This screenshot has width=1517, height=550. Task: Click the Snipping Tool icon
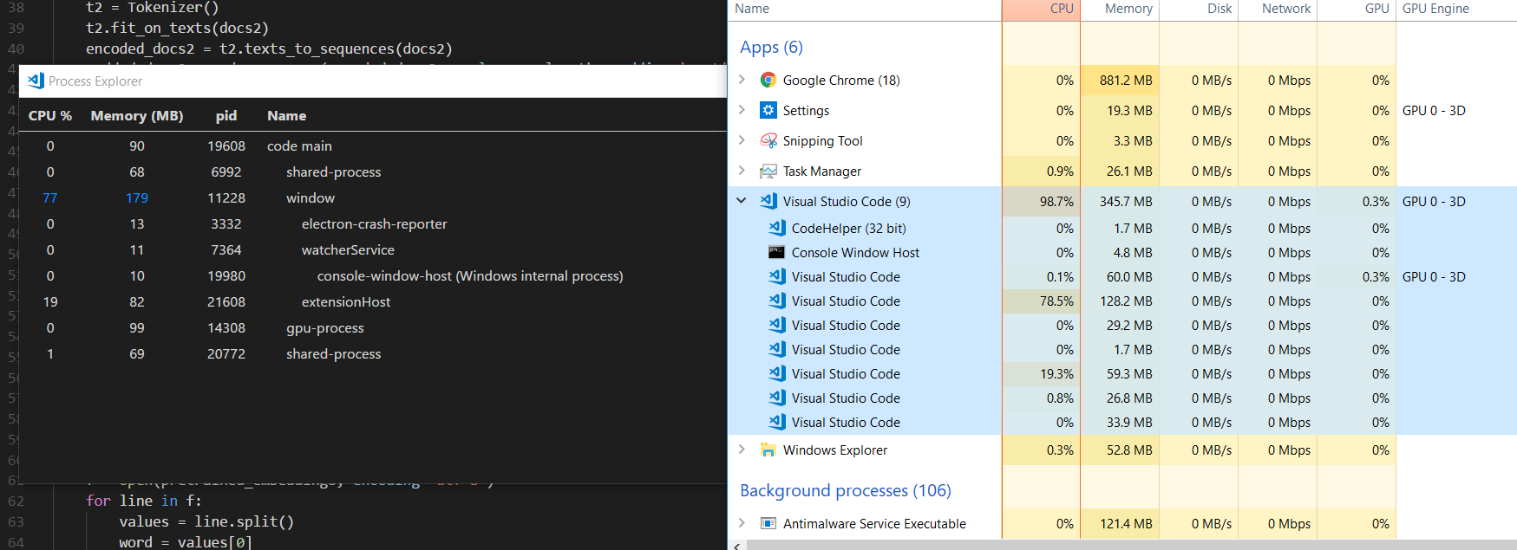(768, 141)
